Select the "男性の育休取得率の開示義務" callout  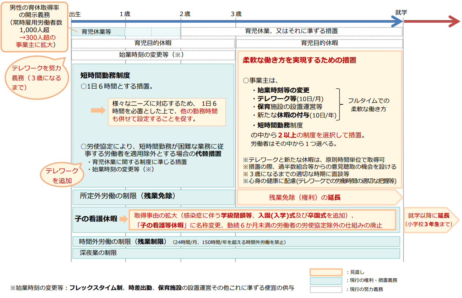click(x=34, y=26)
